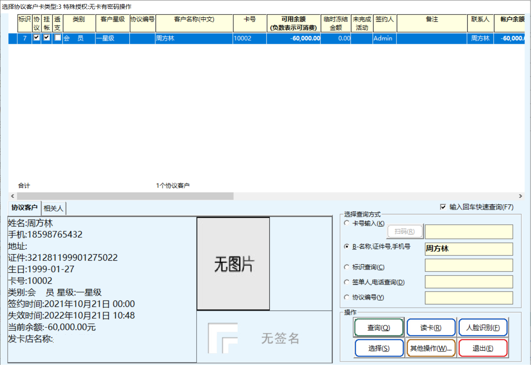Click the 客户星级 column header

[x=113, y=23]
